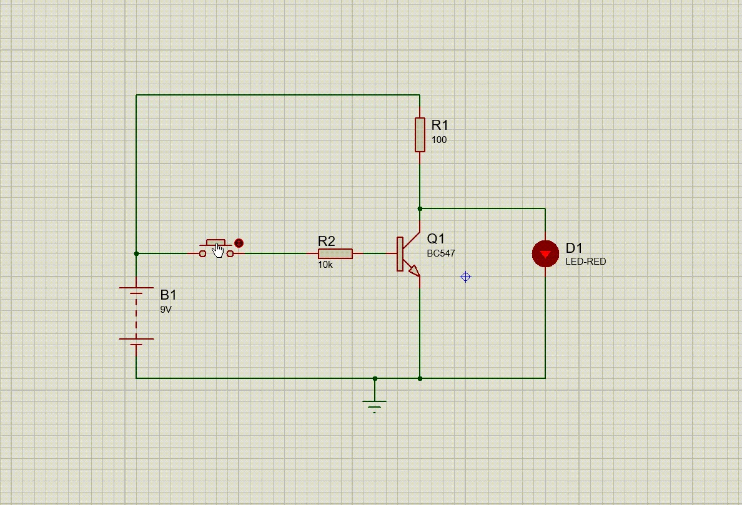742x505 pixels.
Task: Toggle the red state indicator on the switch
Action: tap(239, 243)
